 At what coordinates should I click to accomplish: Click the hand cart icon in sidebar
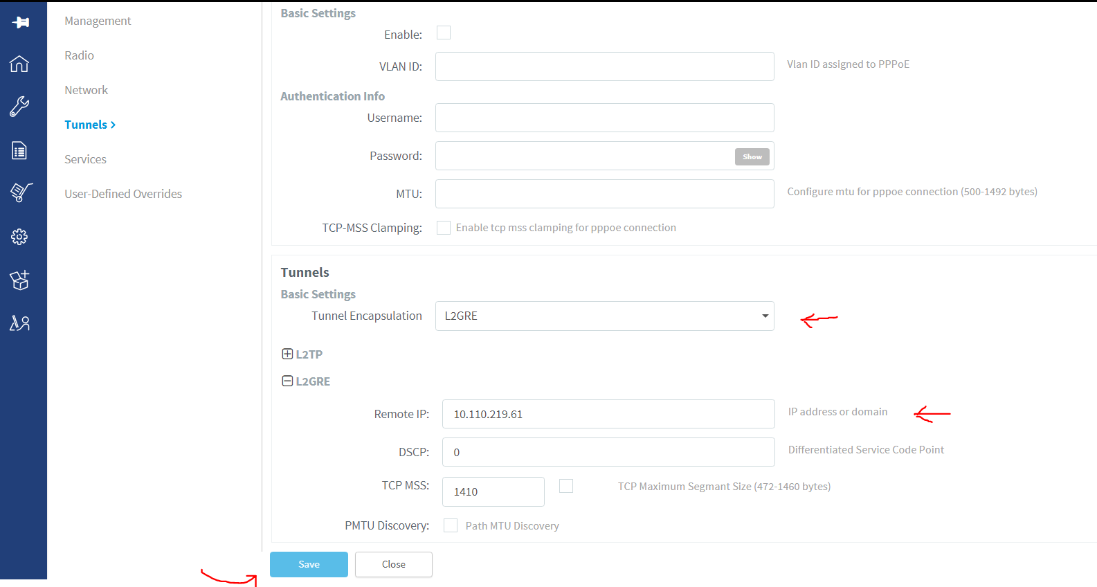click(21, 192)
